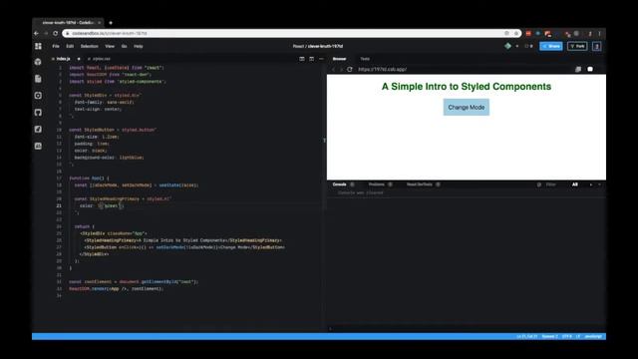The height and width of the screenshot is (359, 638).
Task: Click the clear console icon
Action: click(539, 184)
